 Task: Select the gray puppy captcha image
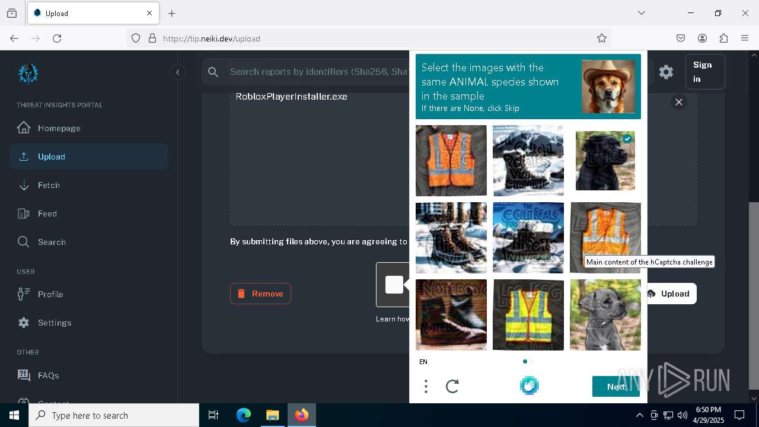click(x=605, y=314)
